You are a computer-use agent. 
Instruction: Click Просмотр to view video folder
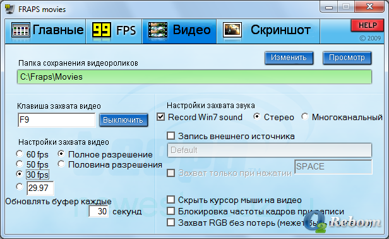(347, 58)
